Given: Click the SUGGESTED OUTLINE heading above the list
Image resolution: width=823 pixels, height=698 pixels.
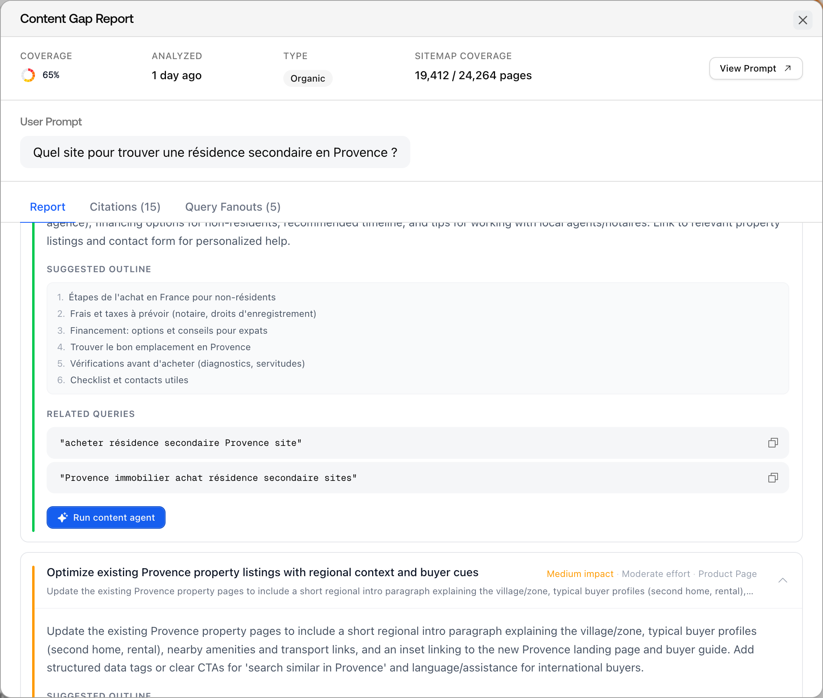Looking at the screenshot, I should (99, 269).
